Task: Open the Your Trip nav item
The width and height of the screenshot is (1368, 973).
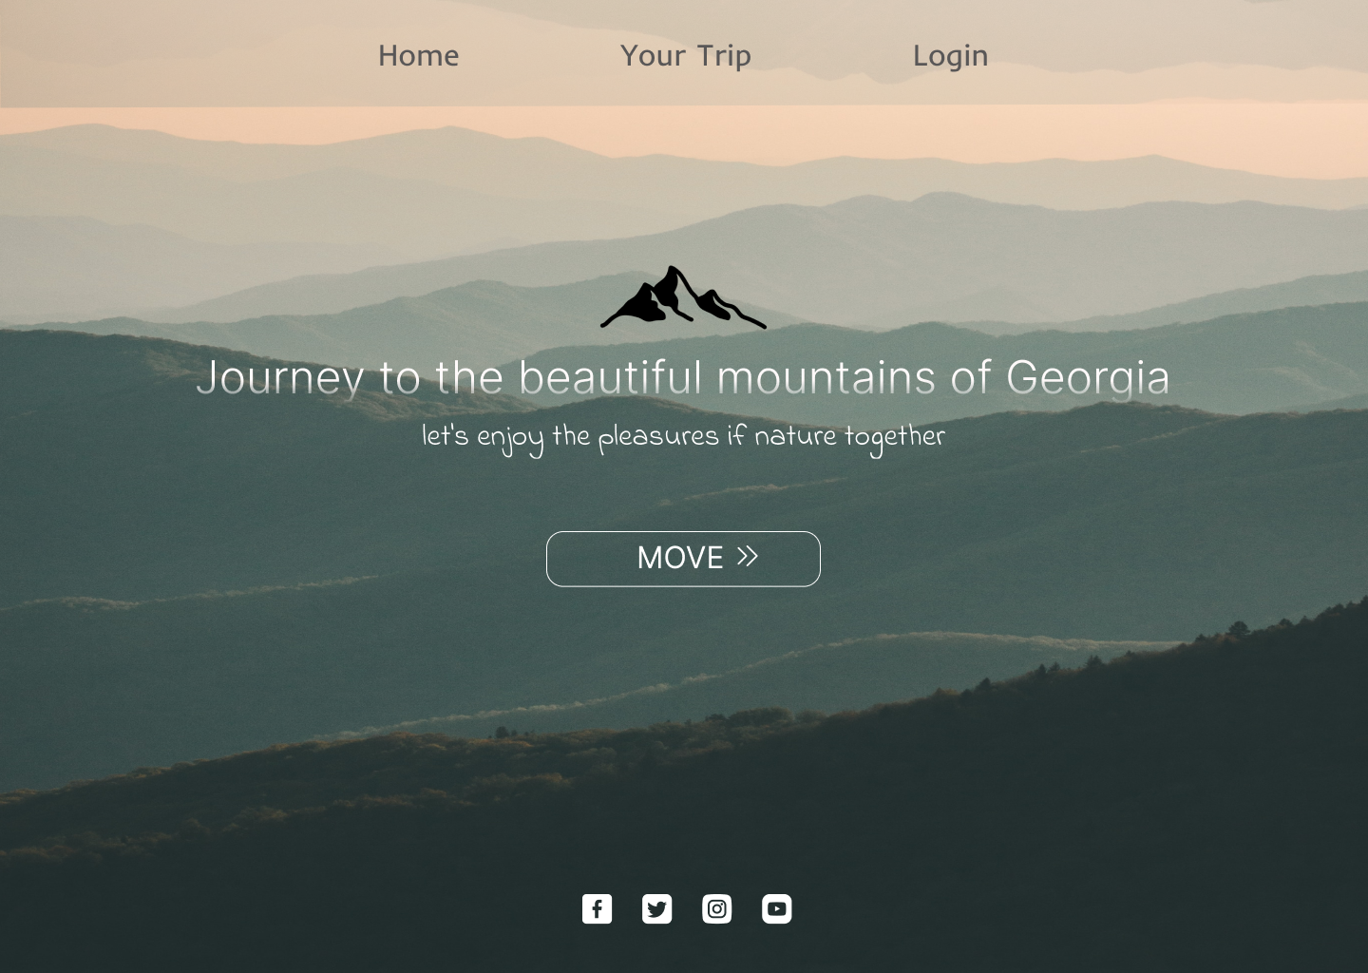Action: (685, 56)
